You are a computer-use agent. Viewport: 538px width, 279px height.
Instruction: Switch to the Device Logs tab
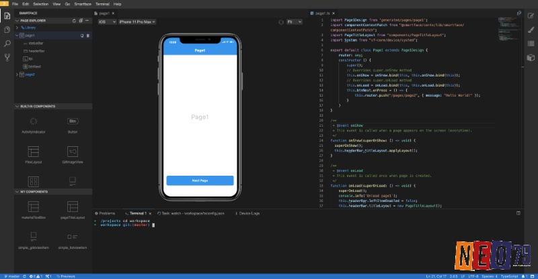pos(247,213)
